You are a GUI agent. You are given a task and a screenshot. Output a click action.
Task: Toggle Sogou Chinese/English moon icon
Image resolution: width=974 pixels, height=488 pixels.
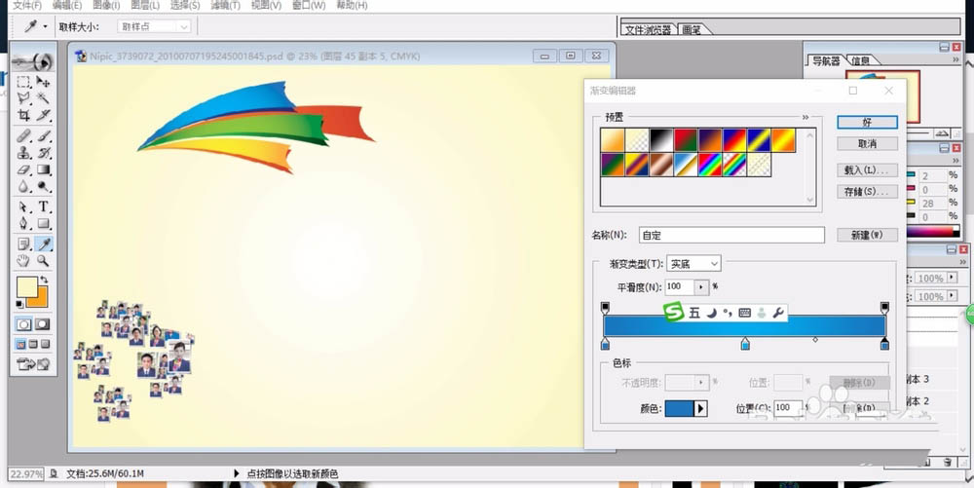pyautogui.click(x=712, y=313)
